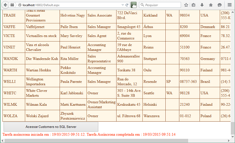Screen dimensions: 235x143
Task: Click the Helsinki city cell
Action: 154,104
